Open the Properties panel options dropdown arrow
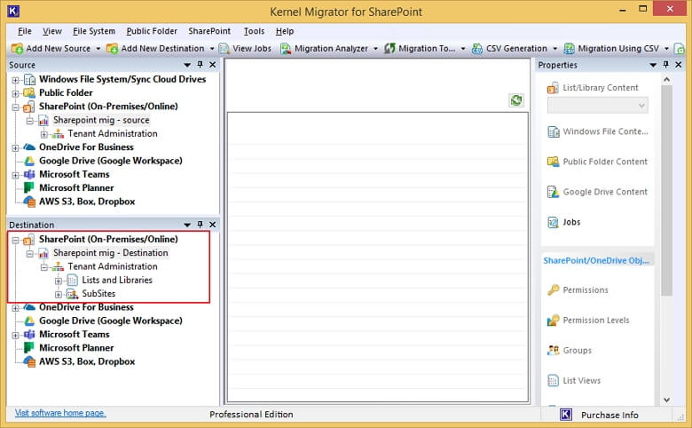Image resolution: width=692 pixels, height=428 pixels. [653, 65]
